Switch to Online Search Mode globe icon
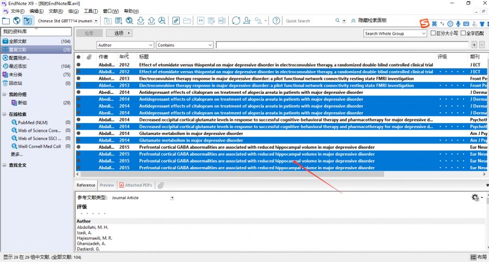Screen dimensions: 489x262 coord(17,21)
